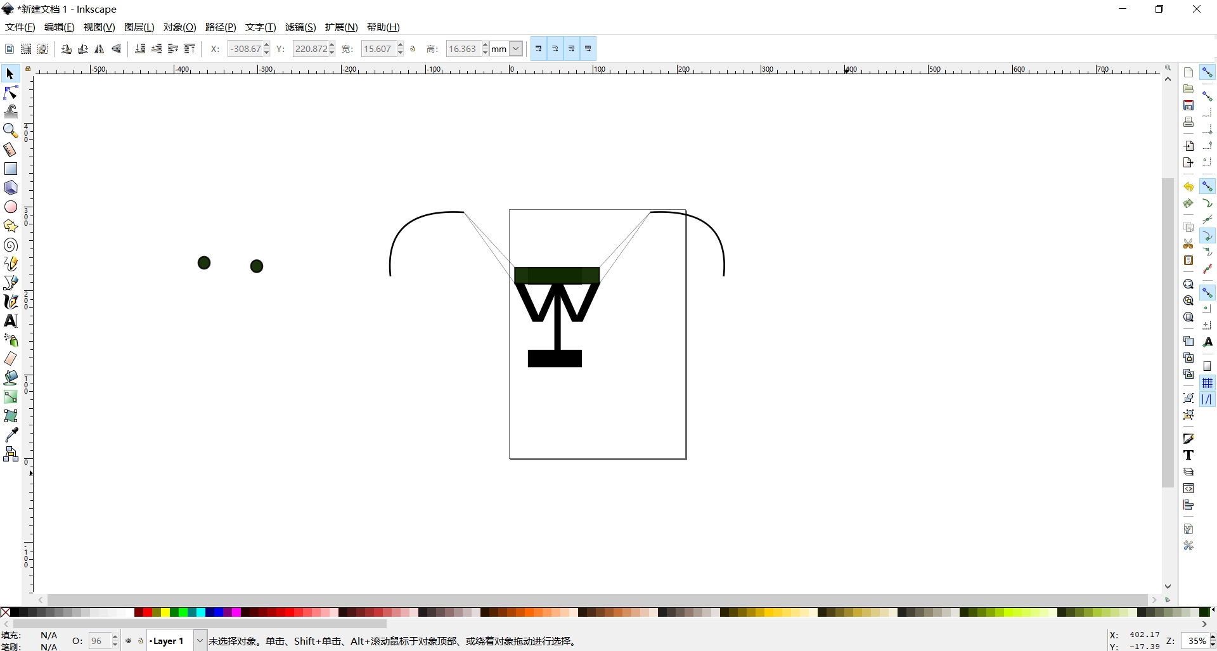Click the horizontal canvas scrollbar
Viewport: 1217px width, 651px height.
point(598,600)
